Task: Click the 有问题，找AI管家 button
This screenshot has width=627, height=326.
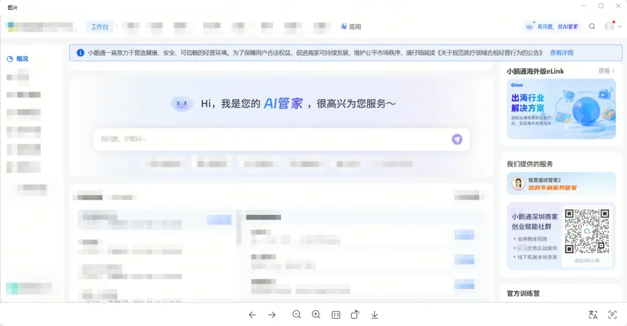Action: click(552, 27)
